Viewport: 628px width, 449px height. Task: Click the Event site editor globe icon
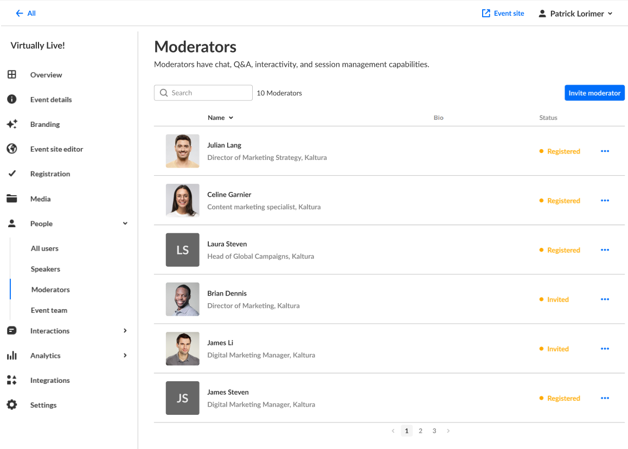pos(11,149)
